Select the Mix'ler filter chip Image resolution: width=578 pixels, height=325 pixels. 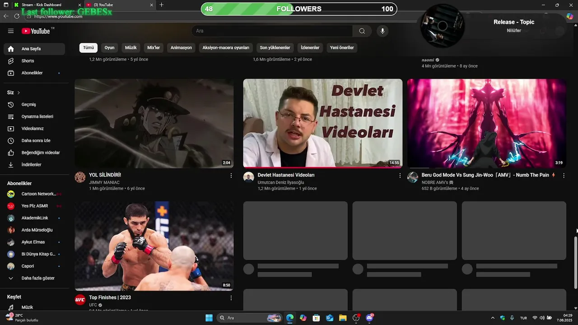(154, 48)
